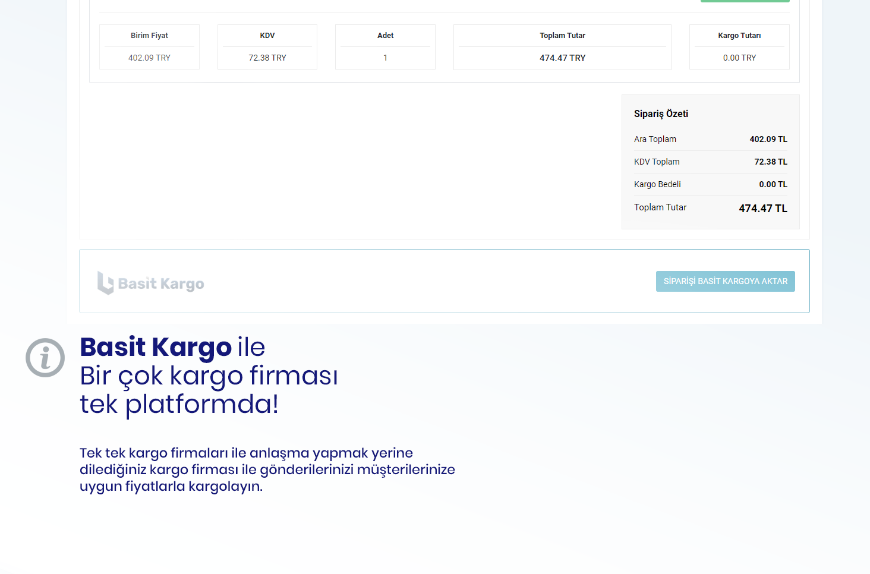Click the Basit Kargo logo
This screenshot has width=870, height=574.
(151, 283)
